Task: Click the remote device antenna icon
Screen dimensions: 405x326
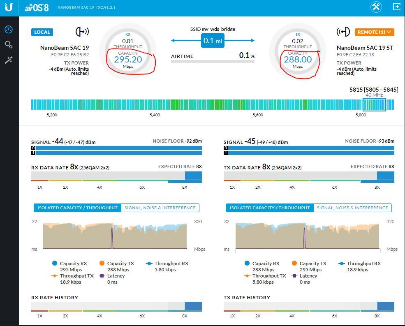Action: pyautogui.click(x=343, y=32)
